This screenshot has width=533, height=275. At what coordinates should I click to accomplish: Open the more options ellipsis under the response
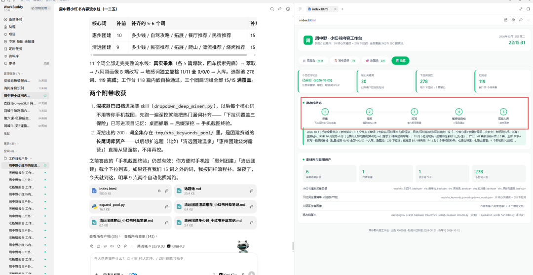click(x=132, y=246)
